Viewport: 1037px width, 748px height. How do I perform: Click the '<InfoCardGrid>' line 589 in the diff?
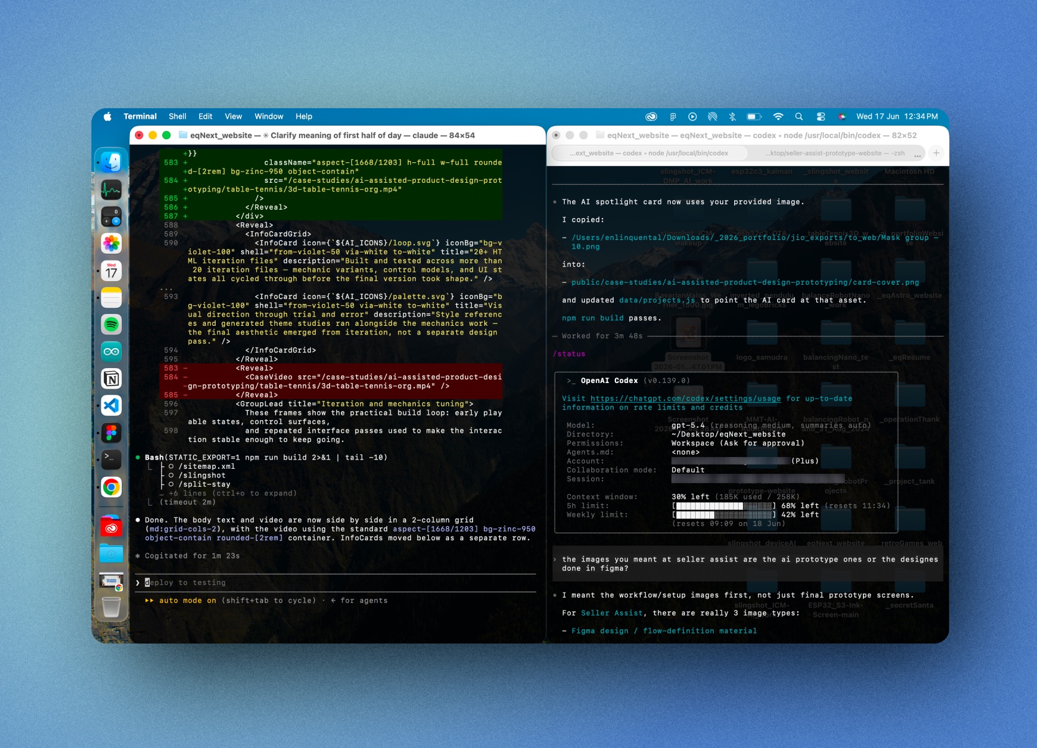click(278, 234)
